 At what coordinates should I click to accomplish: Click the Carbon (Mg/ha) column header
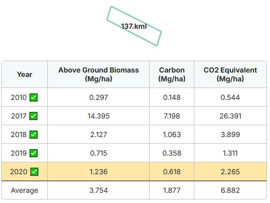click(172, 74)
